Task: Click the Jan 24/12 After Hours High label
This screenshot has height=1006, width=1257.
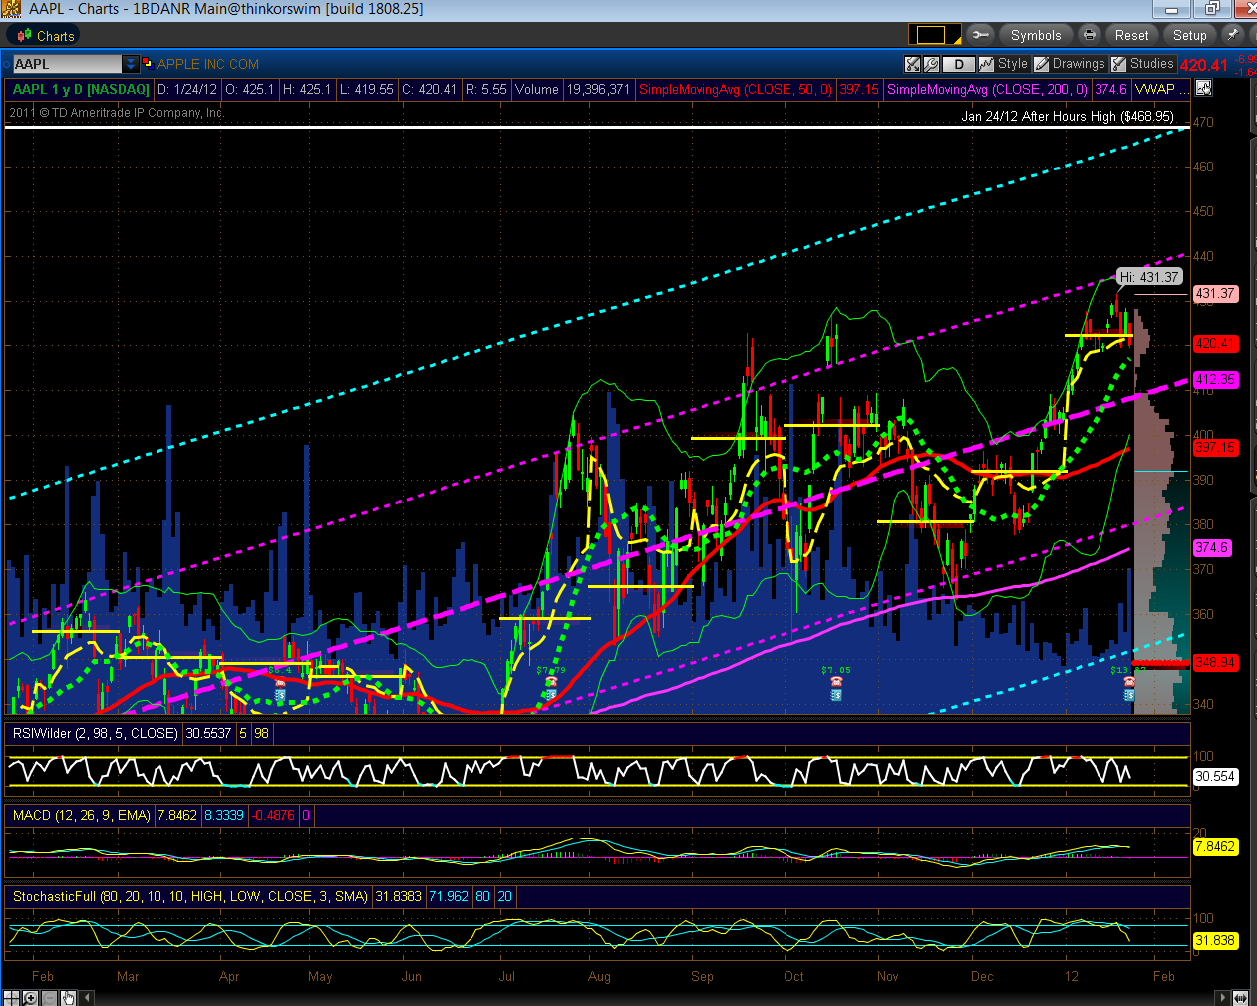Action: point(1068,116)
